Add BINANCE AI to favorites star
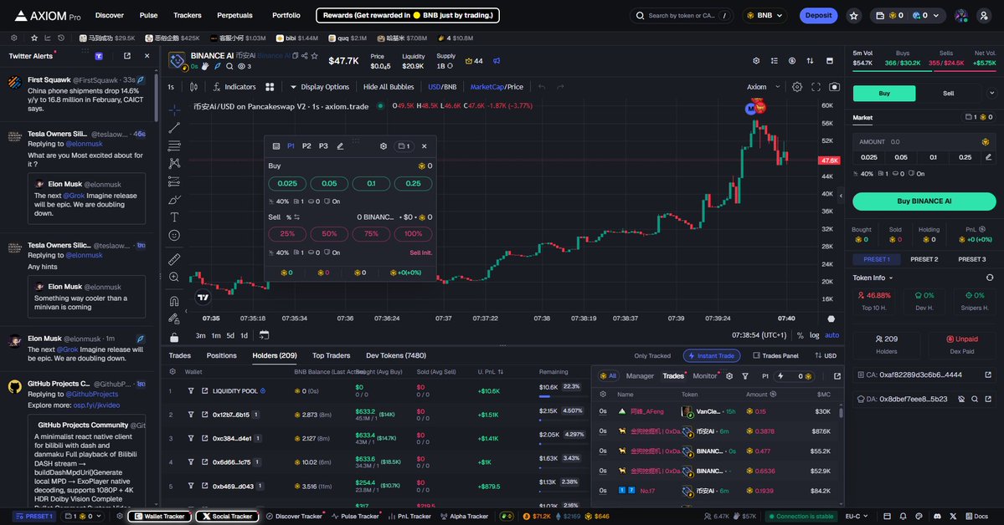 pos(314,56)
